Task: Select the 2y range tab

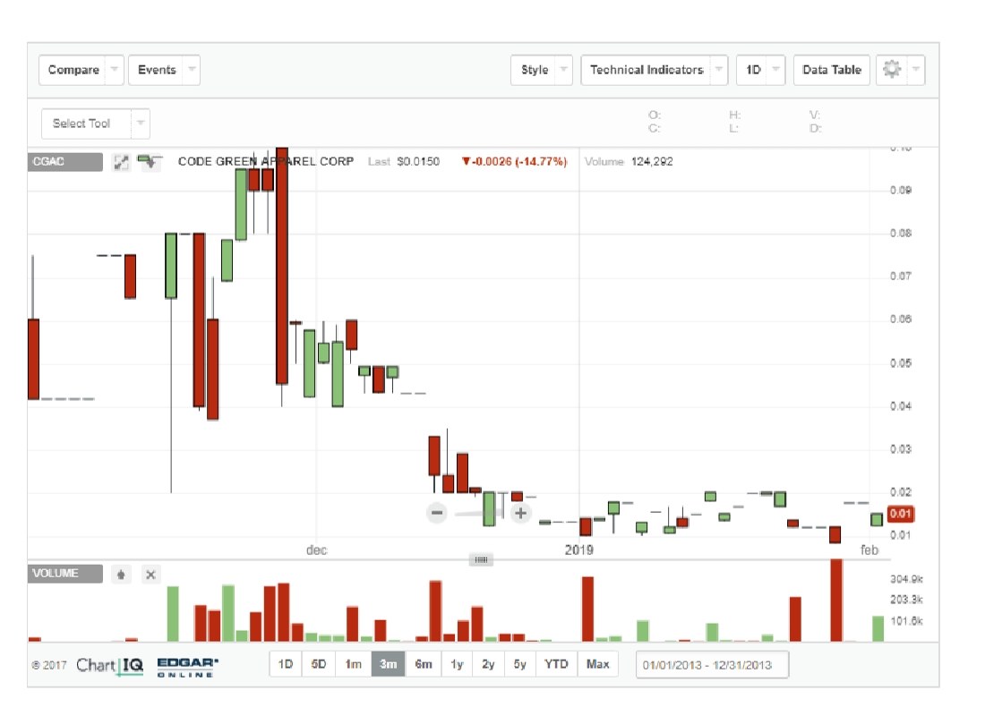Action: pyautogui.click(x=488, y=664)
